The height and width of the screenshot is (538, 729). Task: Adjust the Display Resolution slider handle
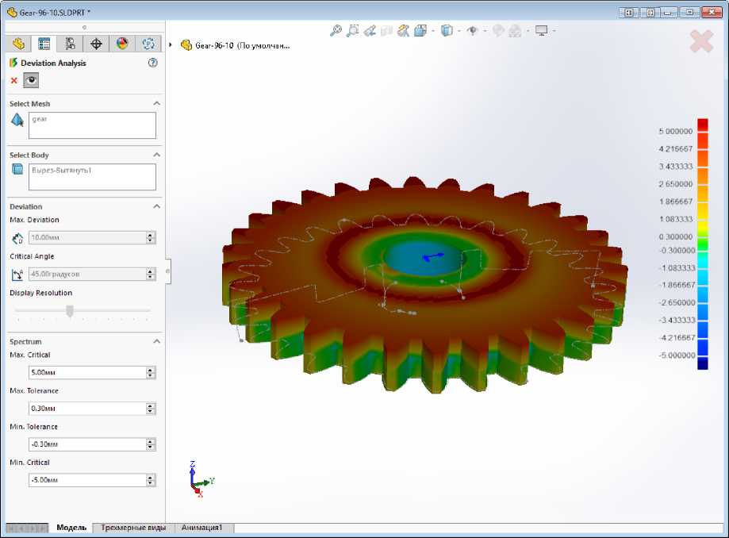(x=70, y=310)
